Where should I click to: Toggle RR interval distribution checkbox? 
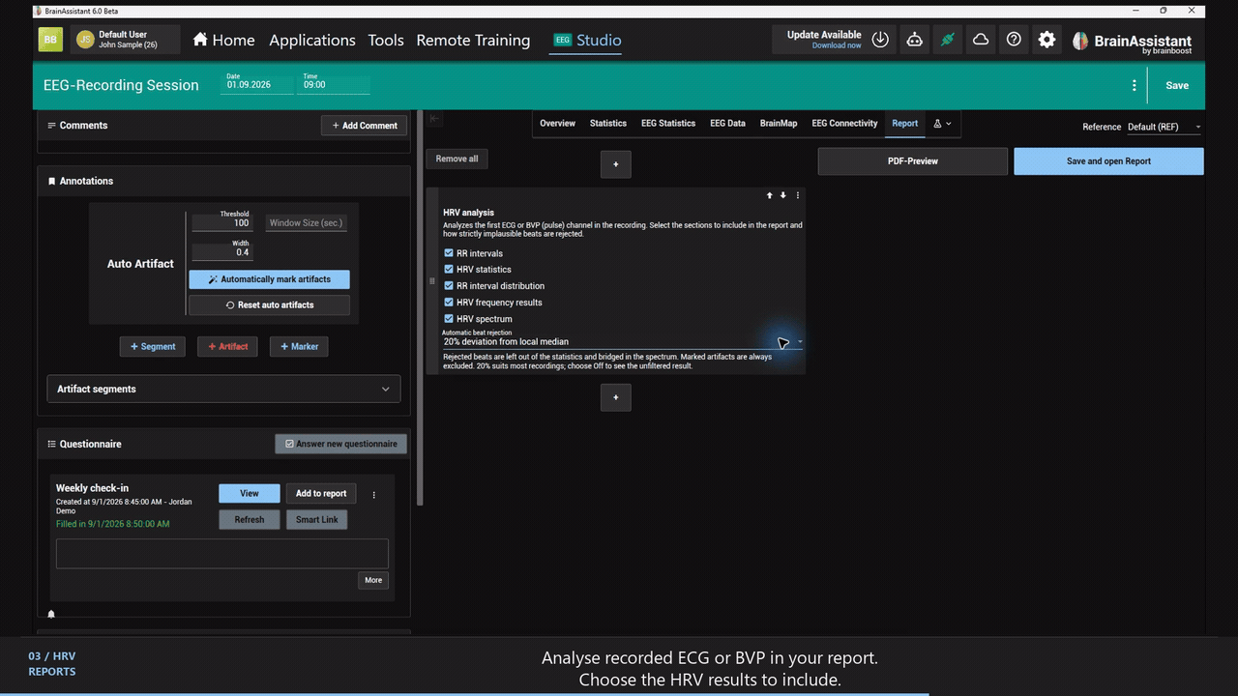[x=449, y=286]
